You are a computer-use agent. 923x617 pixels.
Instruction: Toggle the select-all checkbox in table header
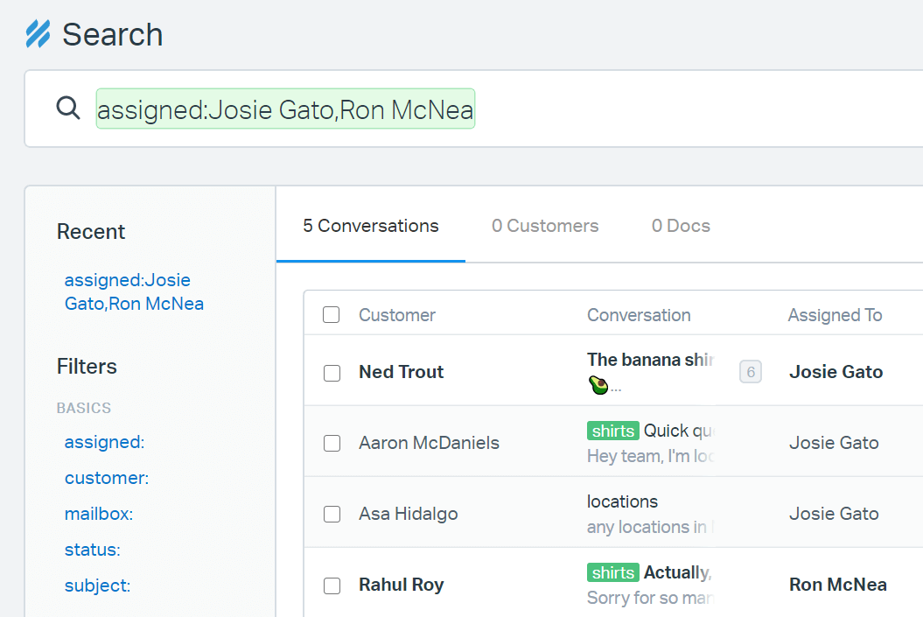pos(332,315)
